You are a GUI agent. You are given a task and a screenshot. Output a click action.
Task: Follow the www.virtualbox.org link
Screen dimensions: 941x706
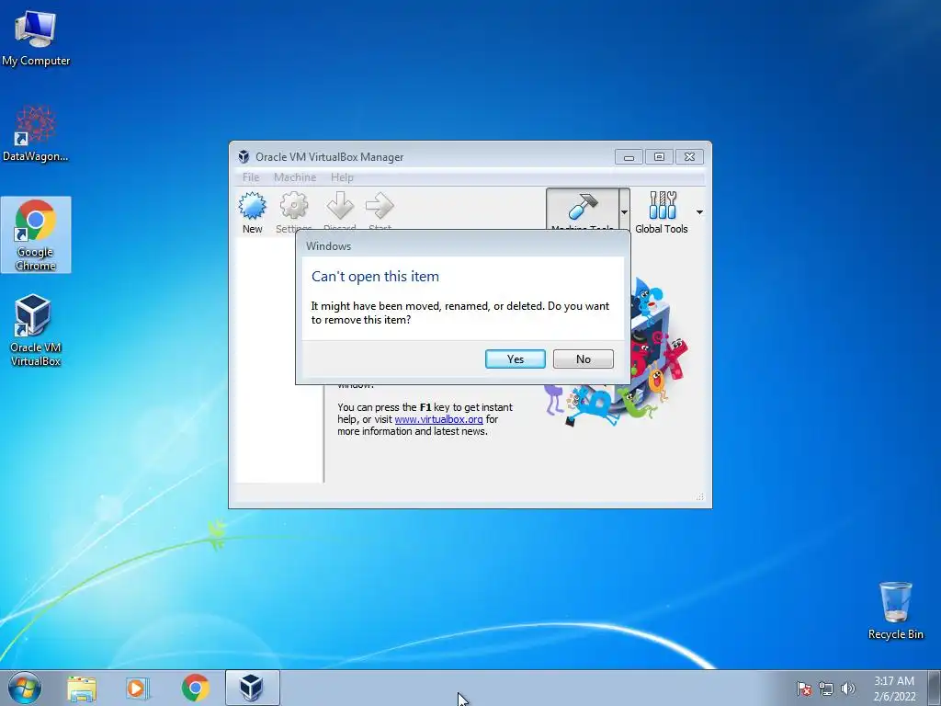[438, 419]
